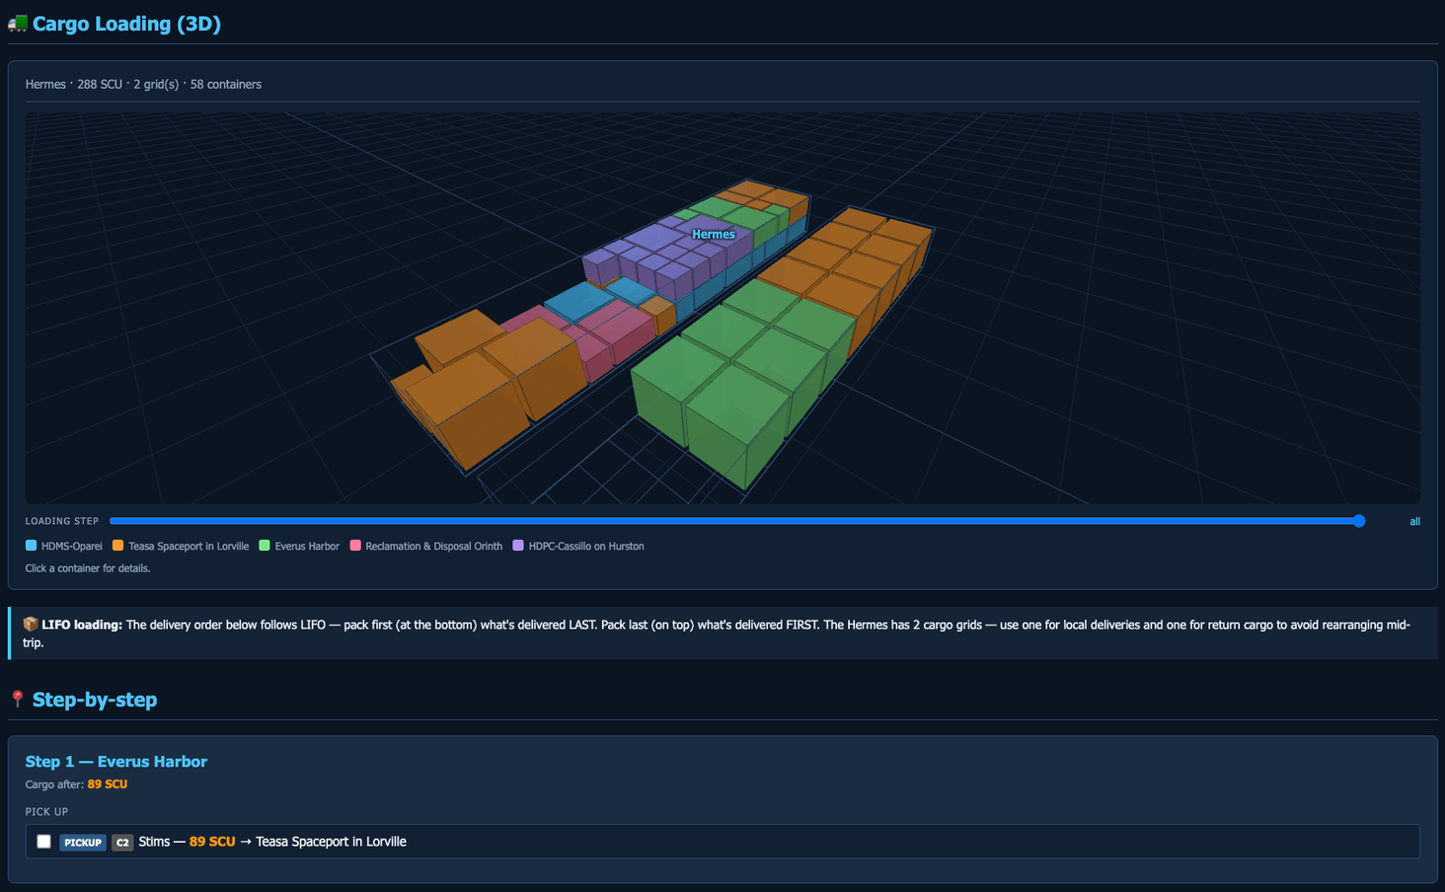This screenshot has height=892, width=1445.
Task: Click the Hermes label in the 3D view
Action: [713, 234]
